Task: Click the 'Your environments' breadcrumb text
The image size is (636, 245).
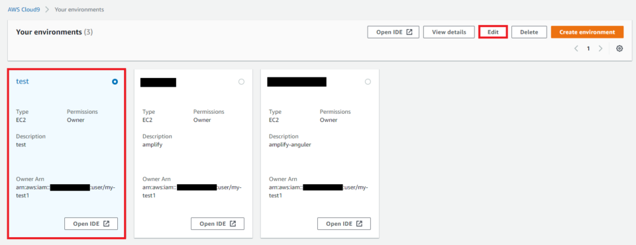Action: coord(79,9)
